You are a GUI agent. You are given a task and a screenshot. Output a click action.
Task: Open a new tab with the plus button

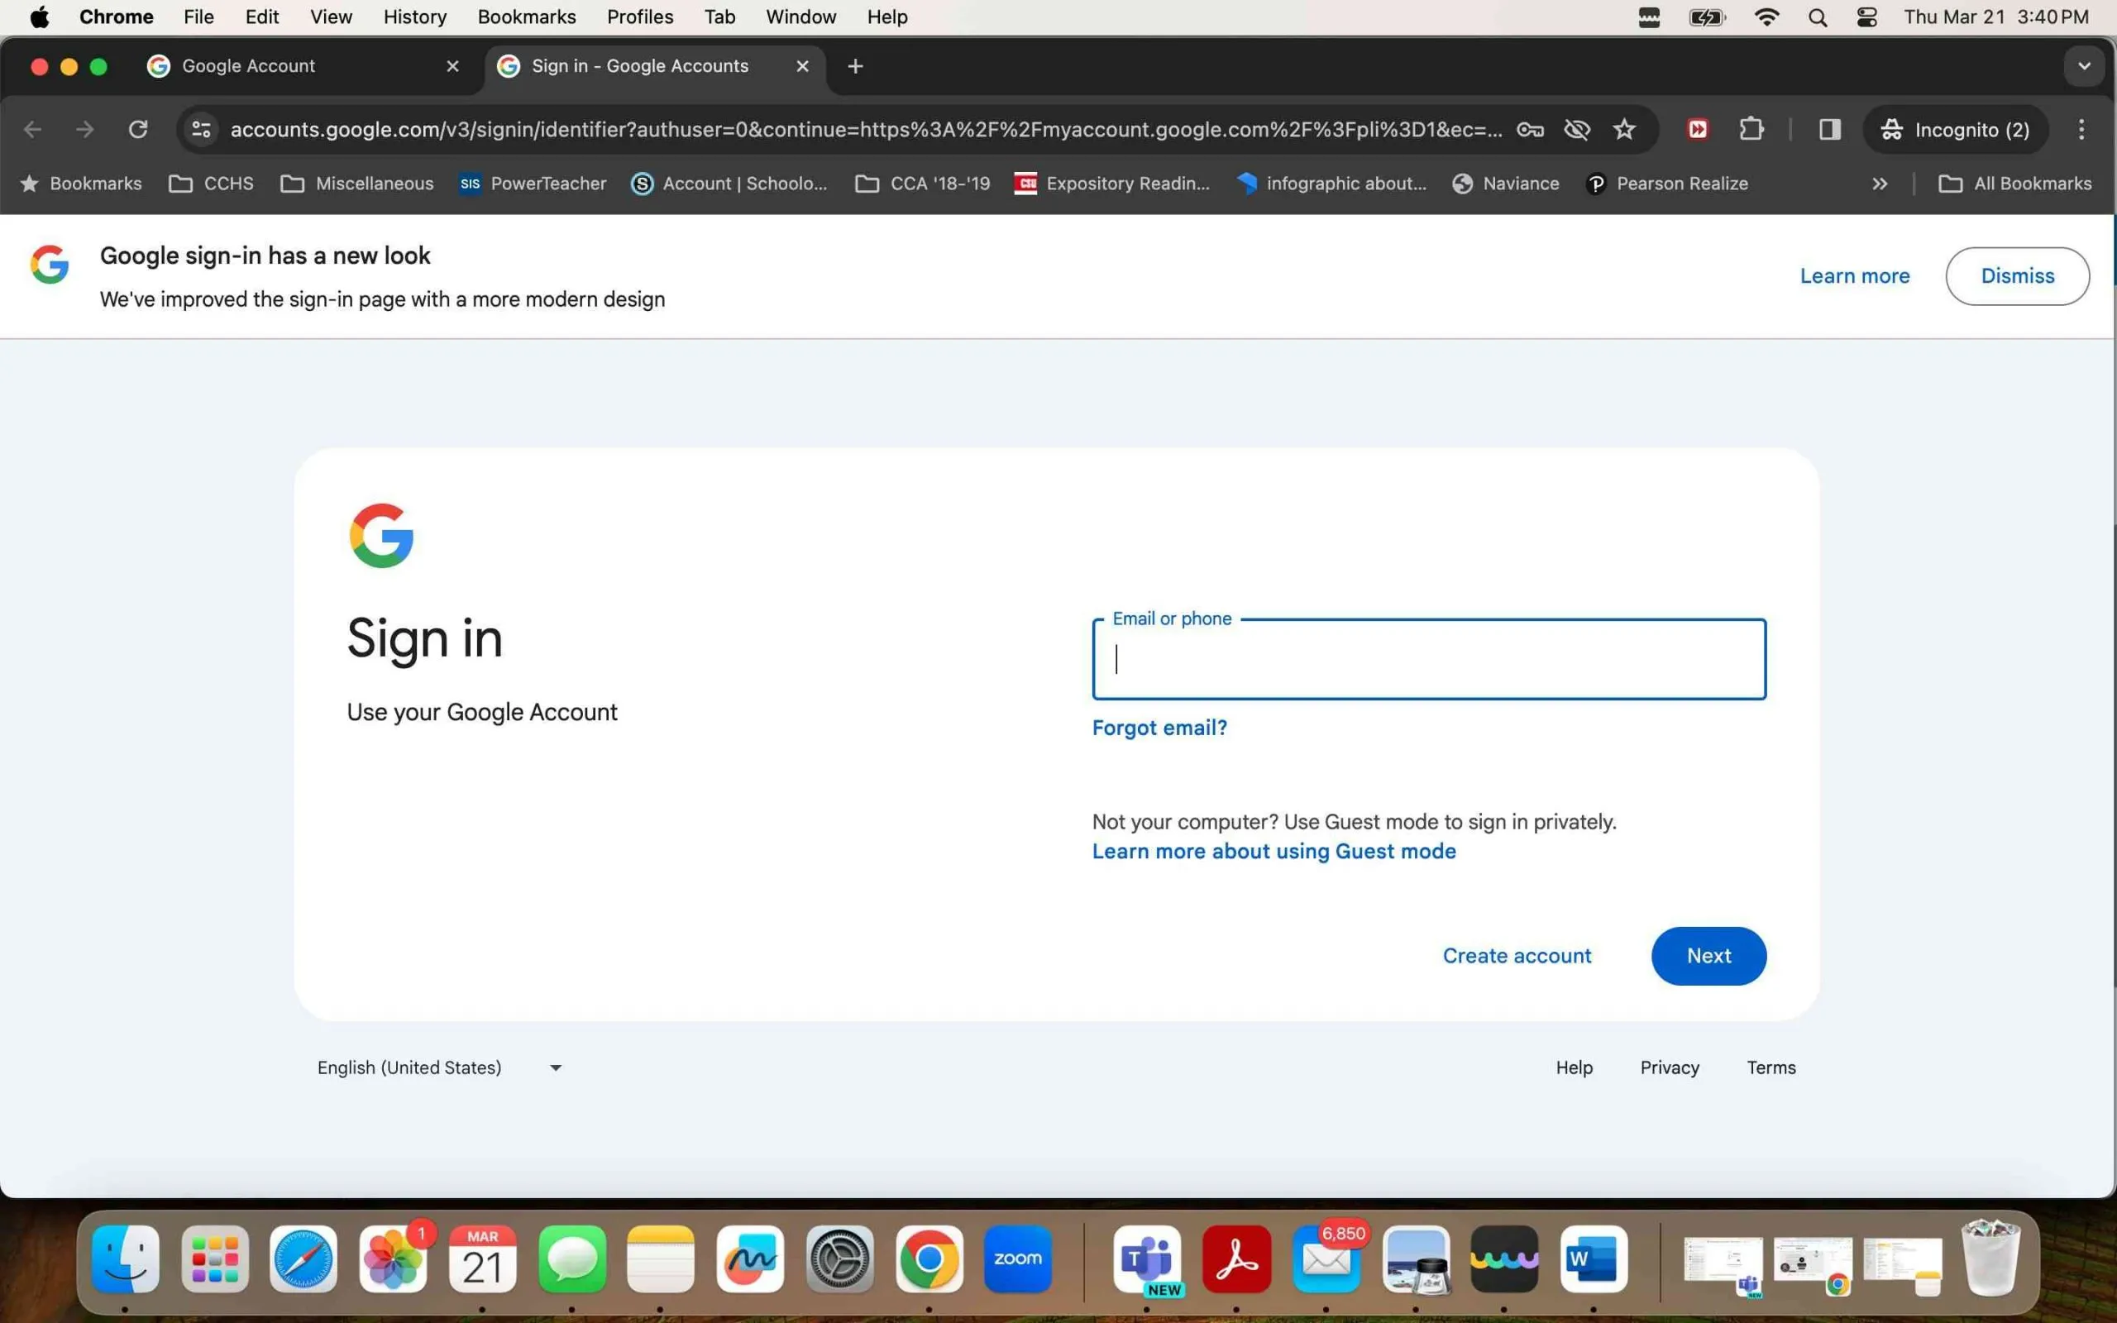(x=856, y=65)
